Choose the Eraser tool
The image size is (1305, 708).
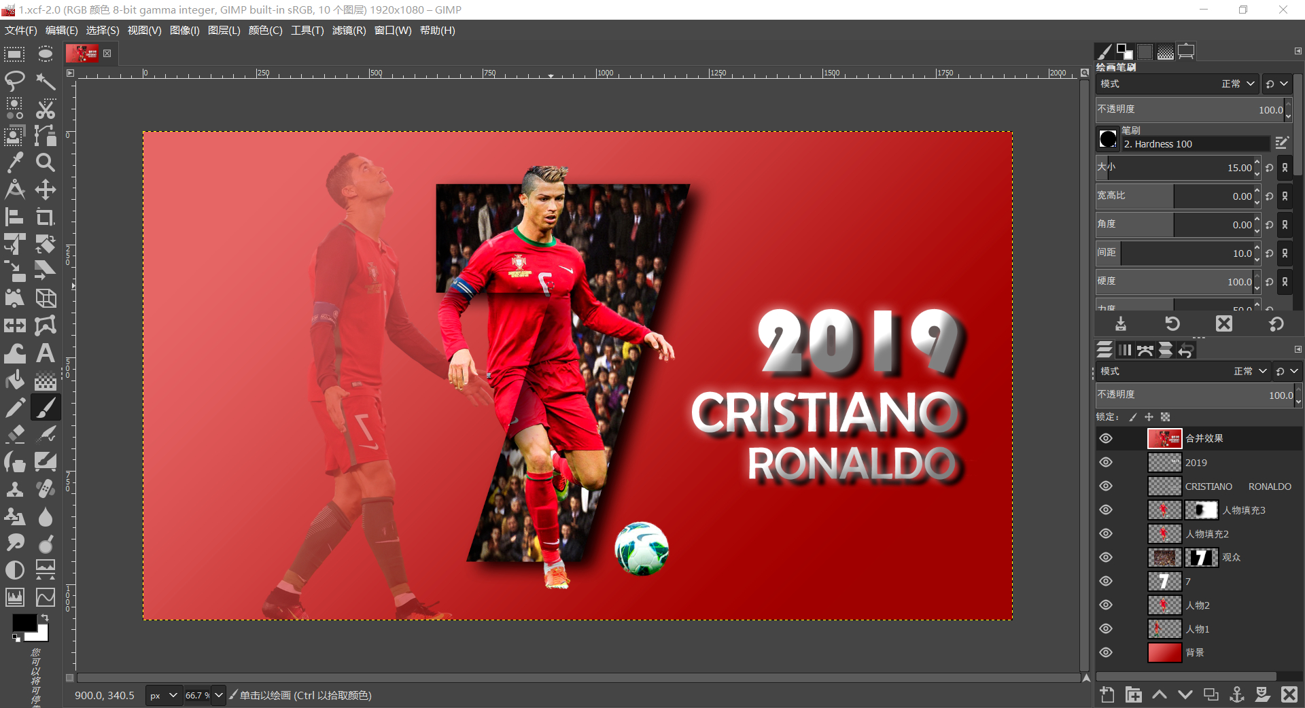click(x=15, y=434)
